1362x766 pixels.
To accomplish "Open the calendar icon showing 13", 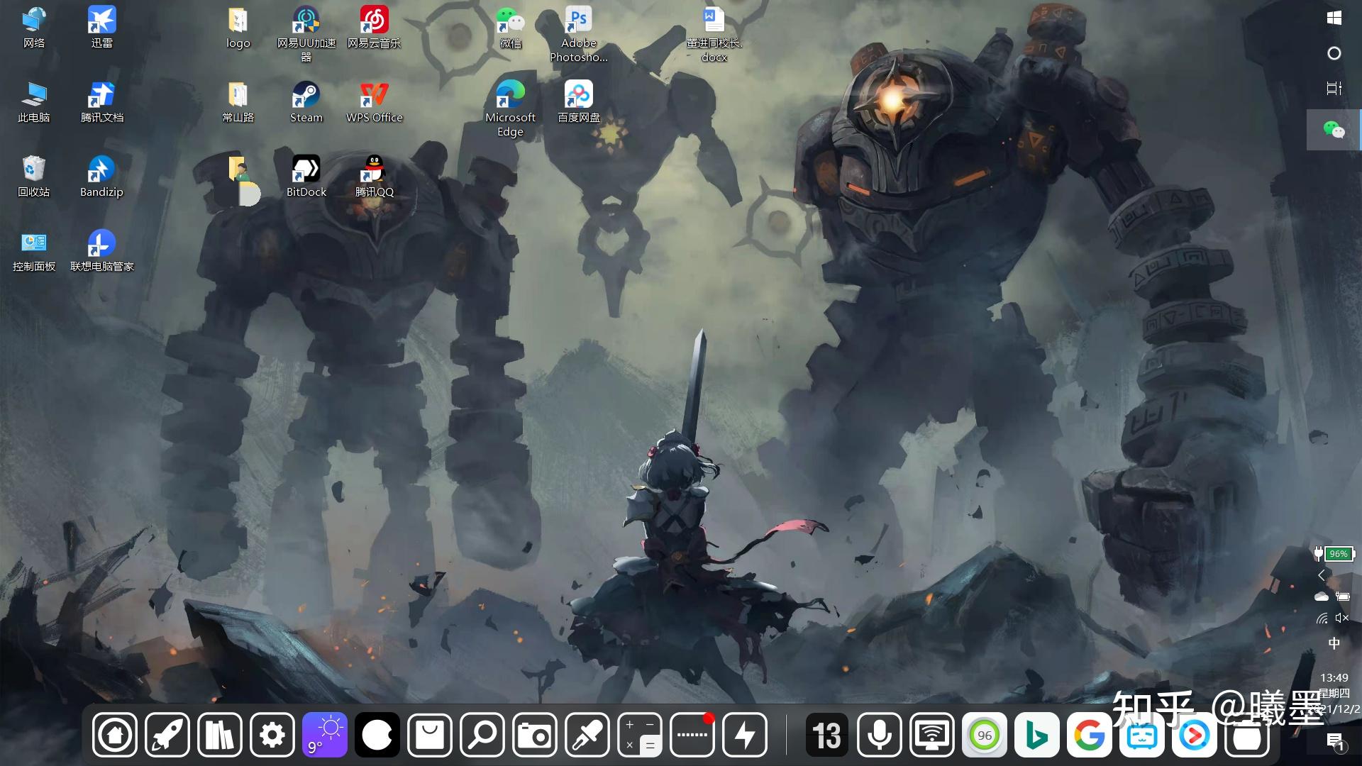I will coord(827,735).
